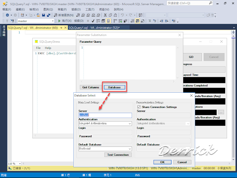Click the Change Connection icon
Viewport: 237px width, 178px height.
click(12, 21)
